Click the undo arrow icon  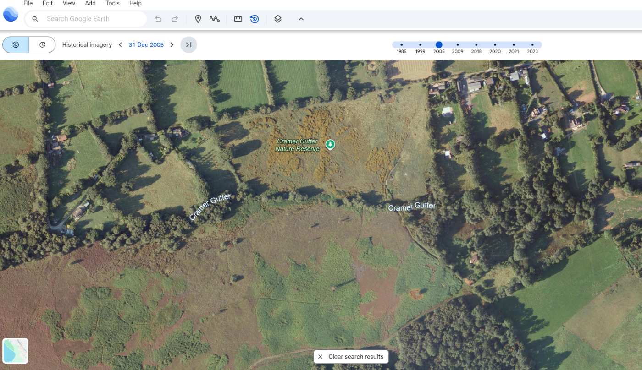pyautogui.click(x=158, y=19)
